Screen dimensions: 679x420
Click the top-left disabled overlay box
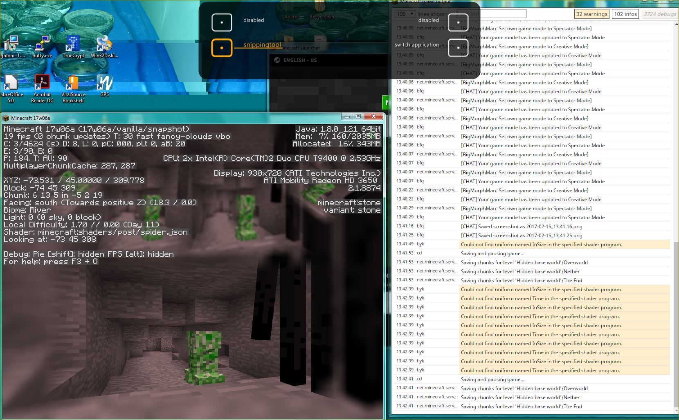click(222, 22)
